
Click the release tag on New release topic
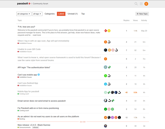click(36, 127)
